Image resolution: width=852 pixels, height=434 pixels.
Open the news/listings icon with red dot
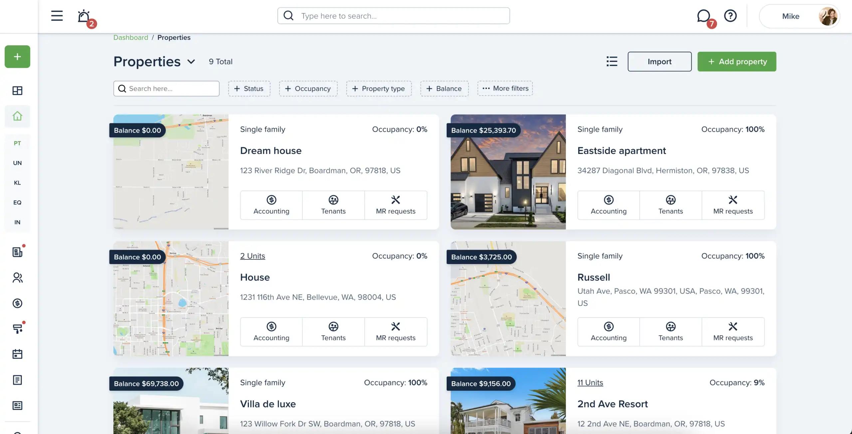pyautogui.click(x=17, y=252)
